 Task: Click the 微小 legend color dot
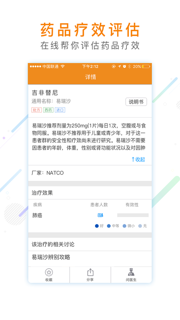pyautogui.click(x=124, y=226)
